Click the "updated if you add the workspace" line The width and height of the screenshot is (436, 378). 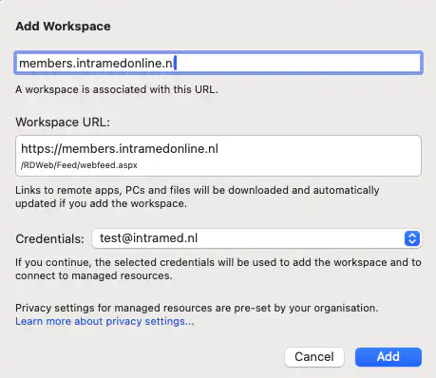[x=101, y=203]
